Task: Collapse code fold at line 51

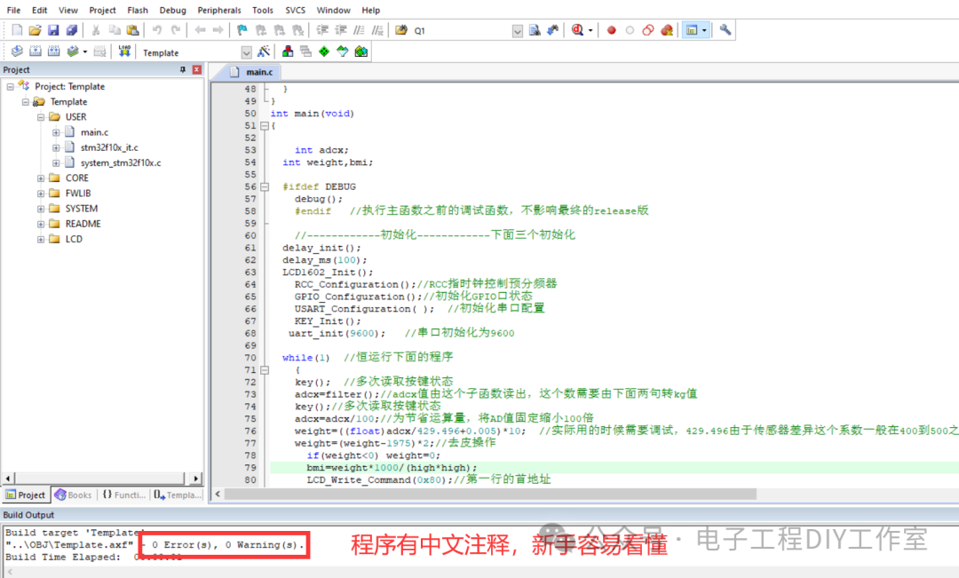Action: tap(265, 126)
